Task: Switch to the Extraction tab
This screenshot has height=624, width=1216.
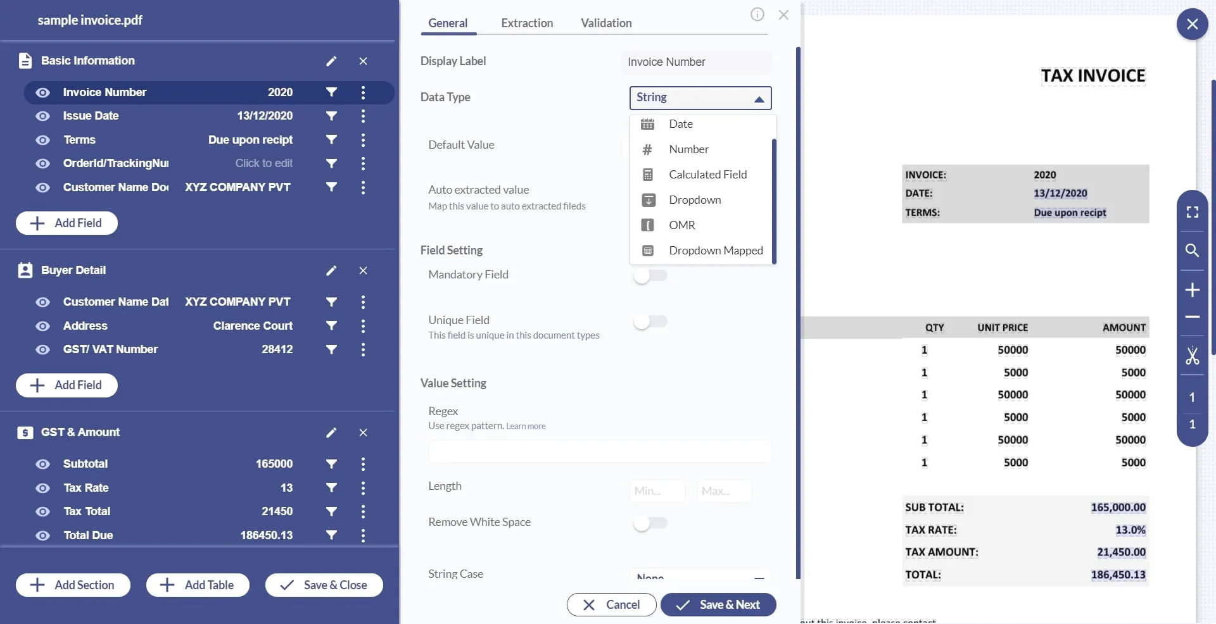Action: (527, 23)
